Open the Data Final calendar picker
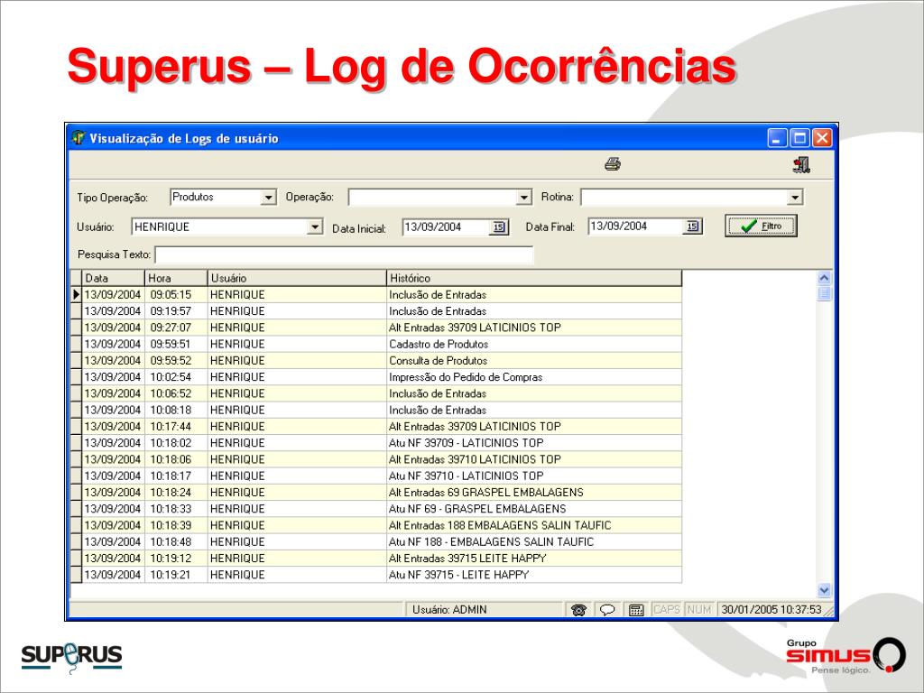This screenshot has height=693, width=924. pyautogui.click(x=692, y=226)
